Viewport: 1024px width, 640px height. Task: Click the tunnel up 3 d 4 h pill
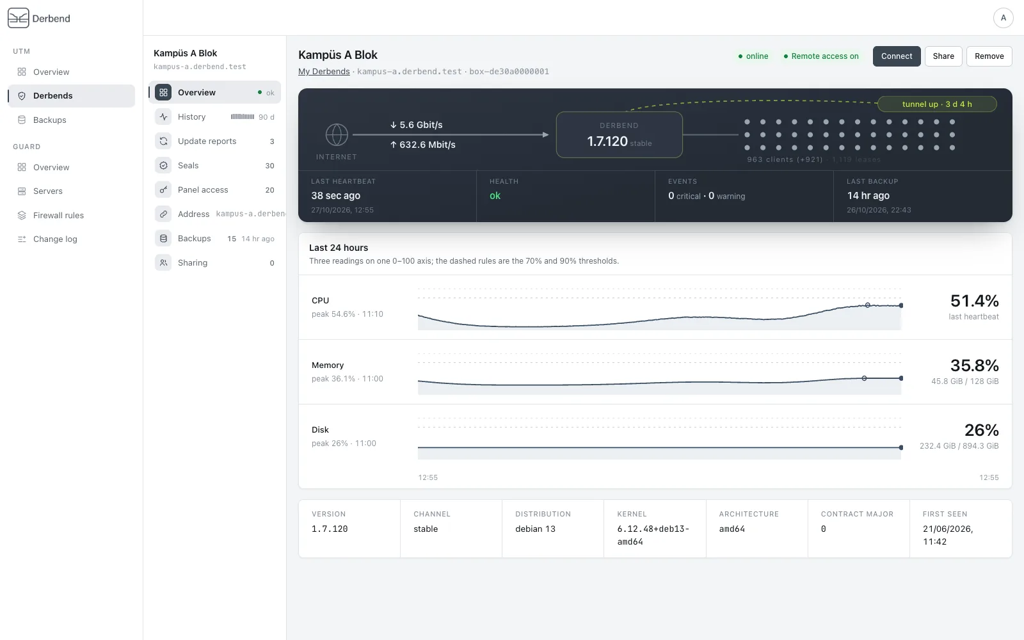(937, 104)
